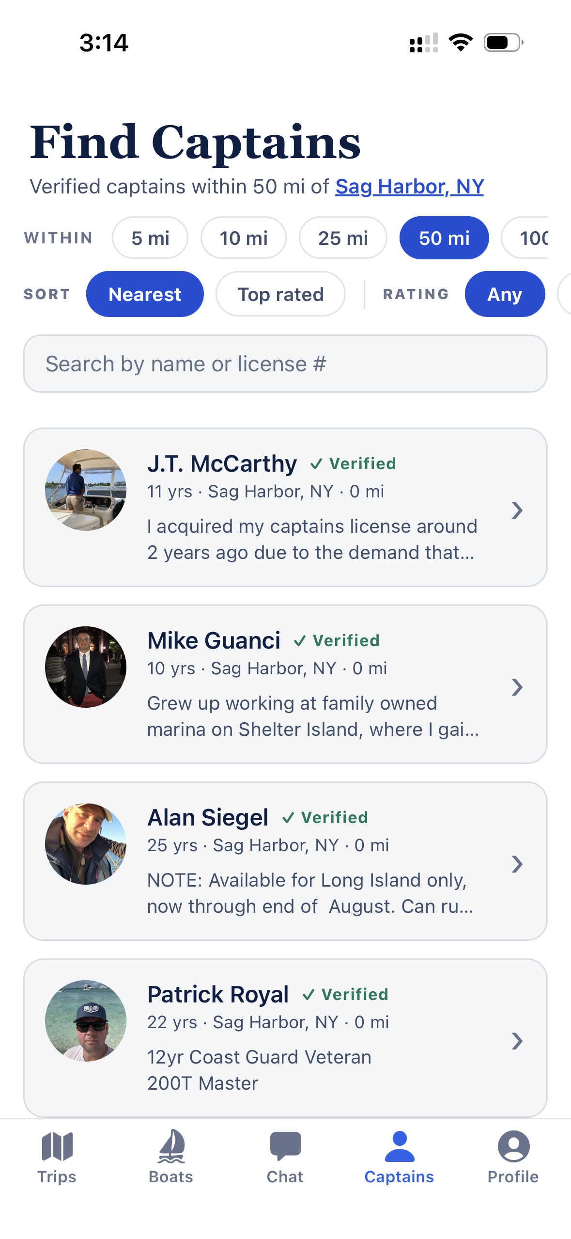This screenshot has width=571, height=1239.
Task: Change location via Sag Harbor, NY link
Action: click(410, 187)
